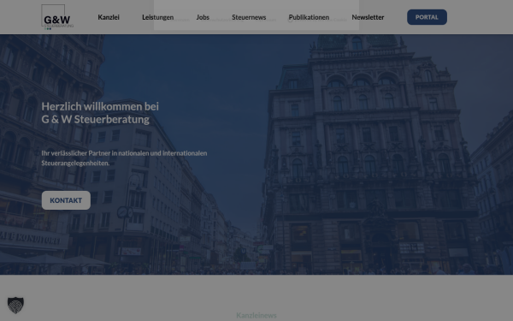
Task: Click the Kanzleinews section heading
Action: pyautogui.click(x=256, y=315)
